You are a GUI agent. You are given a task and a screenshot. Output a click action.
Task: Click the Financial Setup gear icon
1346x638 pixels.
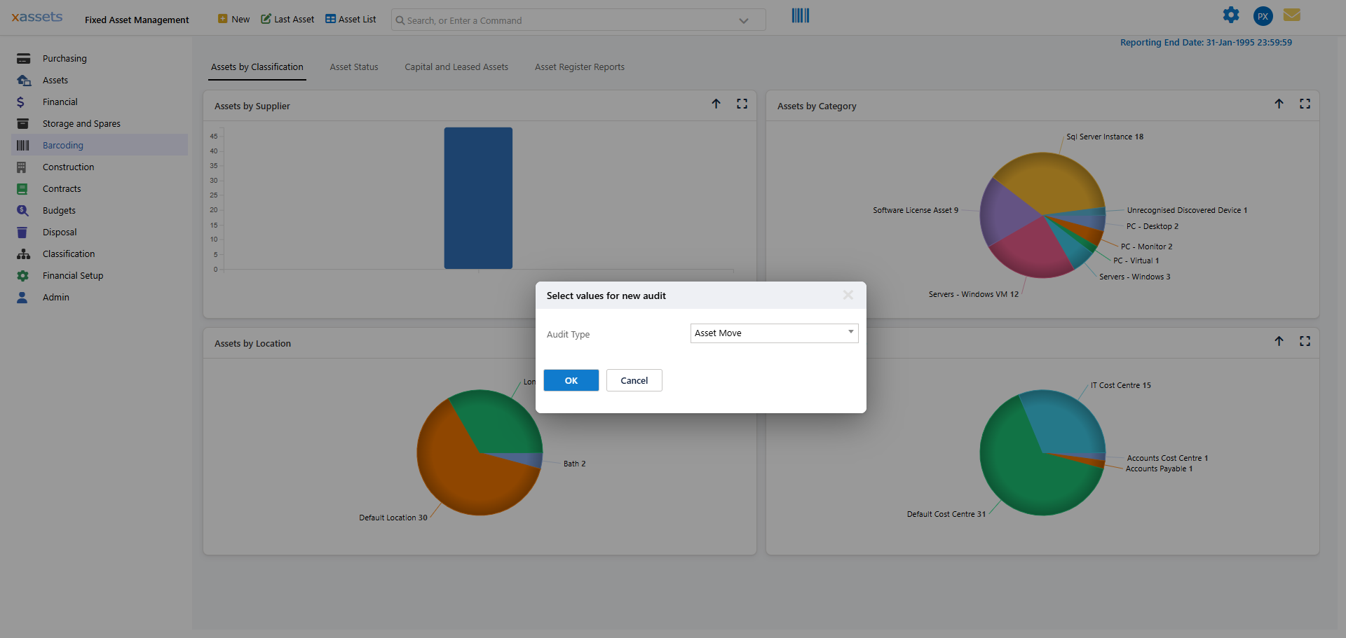coord(23,275)
